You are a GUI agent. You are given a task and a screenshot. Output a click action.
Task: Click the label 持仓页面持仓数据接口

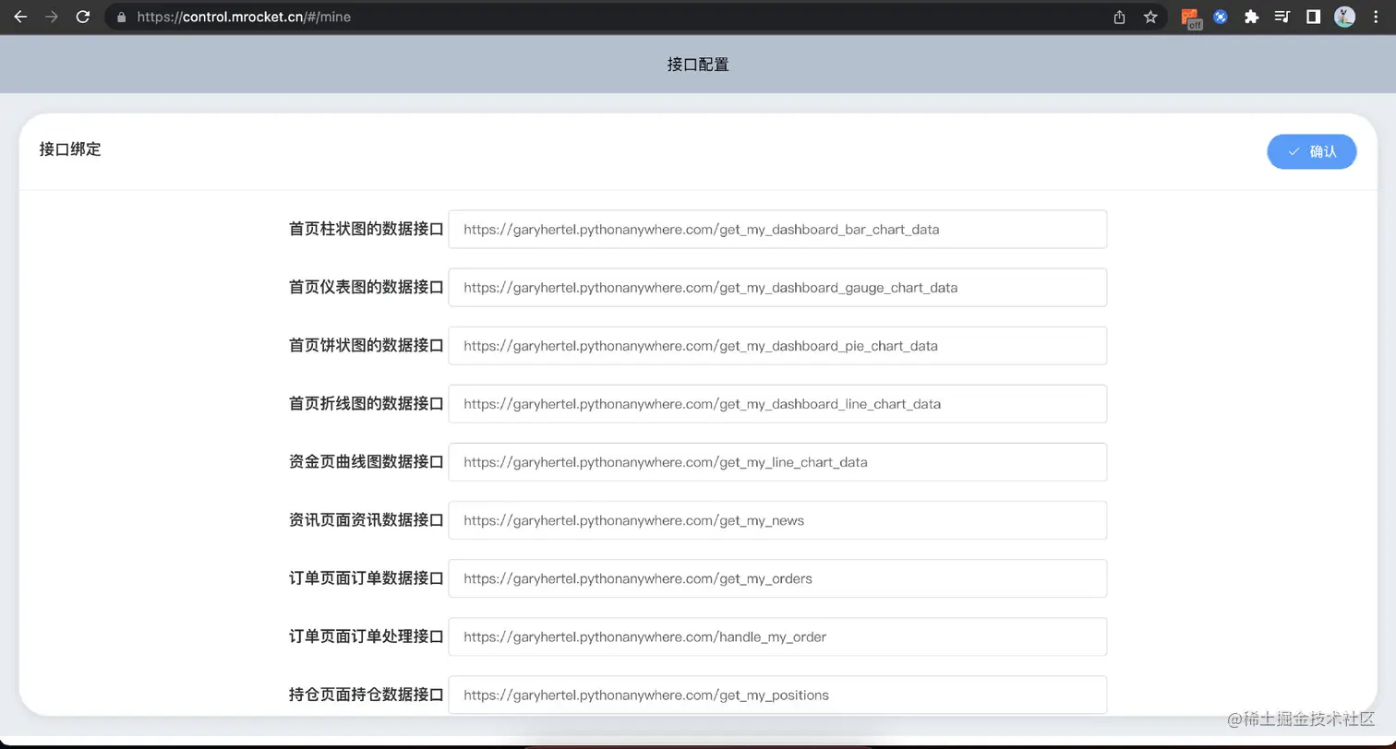point(367,694)
